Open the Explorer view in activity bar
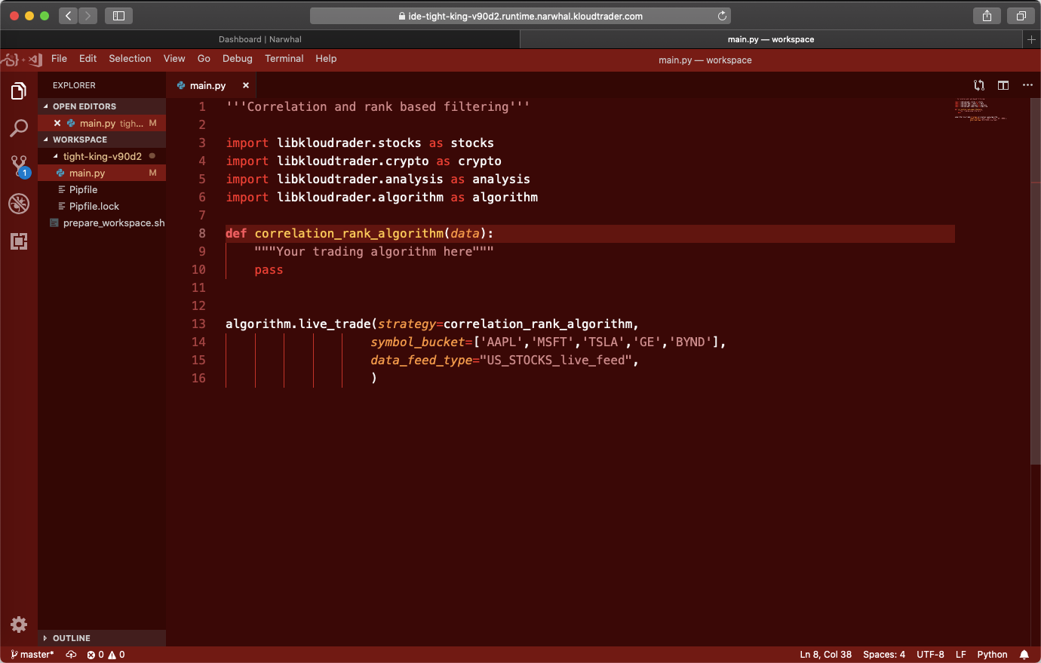Image resolution: width=1041 pixels, height=663 pixels. tap(19, 91)
